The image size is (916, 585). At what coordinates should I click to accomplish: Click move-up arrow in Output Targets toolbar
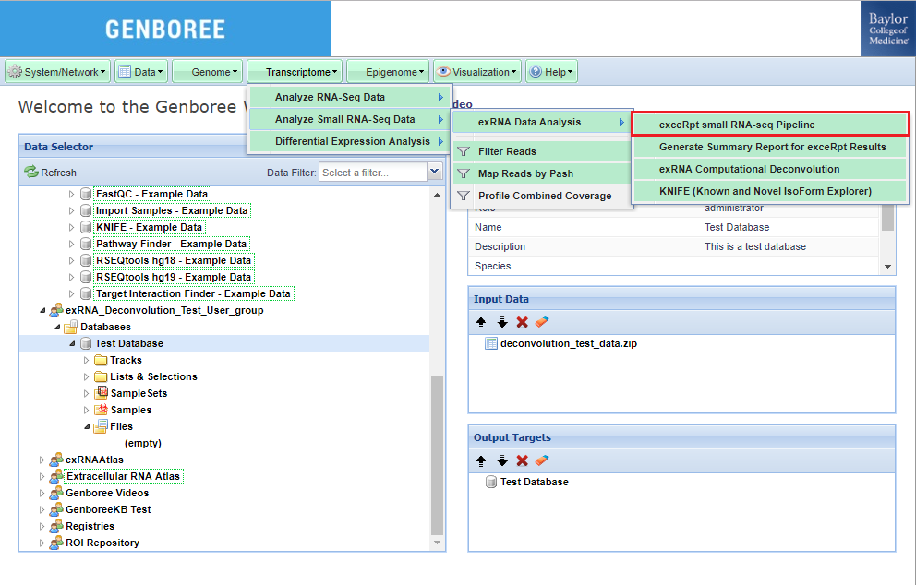click(x=481, y=460)
